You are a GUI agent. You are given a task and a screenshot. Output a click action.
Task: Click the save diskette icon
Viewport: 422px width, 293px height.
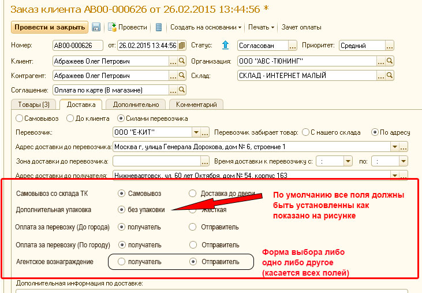click(x=96, y=27)
